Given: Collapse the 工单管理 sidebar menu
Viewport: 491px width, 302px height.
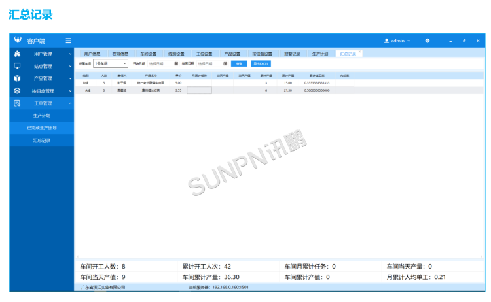Looking at the screenshot, I should (70, 103).
